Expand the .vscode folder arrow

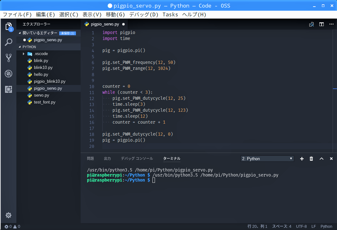click(24, 54)
